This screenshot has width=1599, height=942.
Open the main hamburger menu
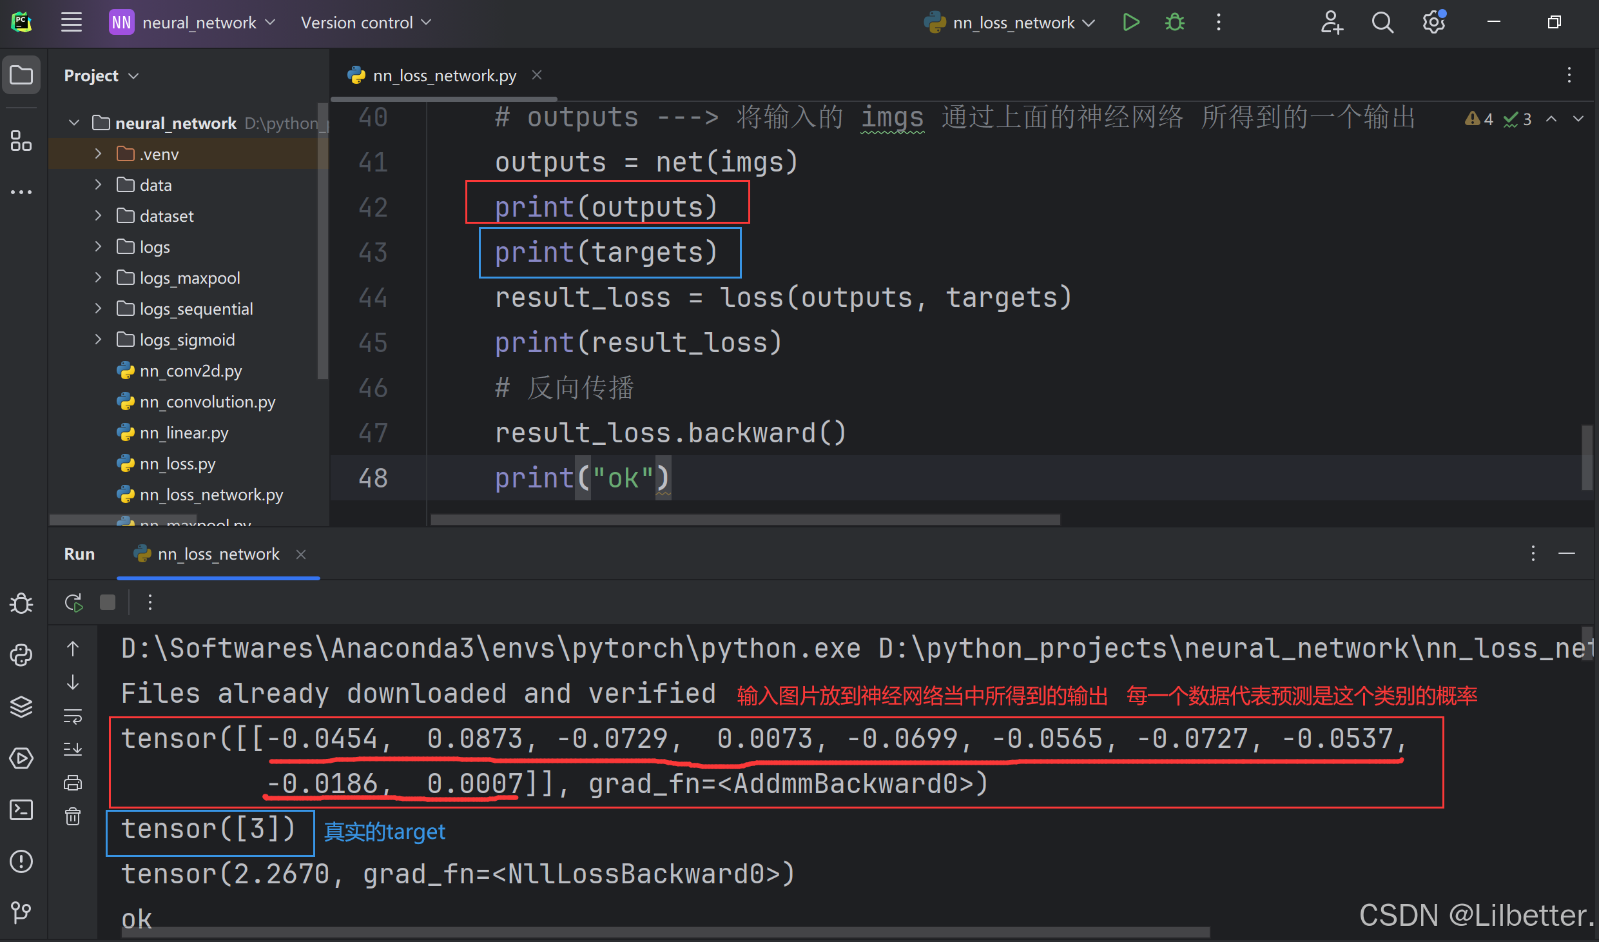click(x=71, y=23)
